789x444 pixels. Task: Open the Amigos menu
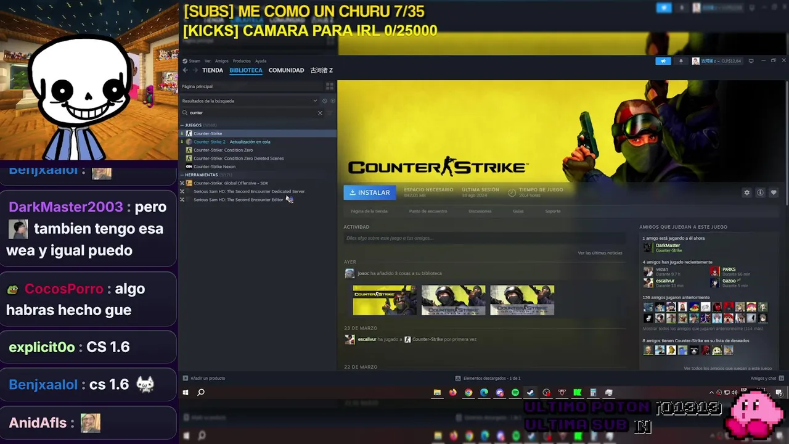(222, 61)
